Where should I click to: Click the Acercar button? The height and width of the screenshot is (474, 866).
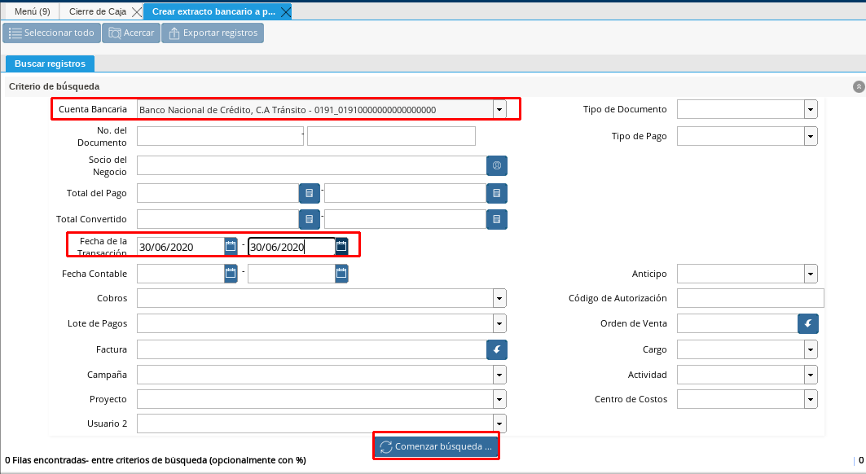pyautogui.click(x=131, y=33)
